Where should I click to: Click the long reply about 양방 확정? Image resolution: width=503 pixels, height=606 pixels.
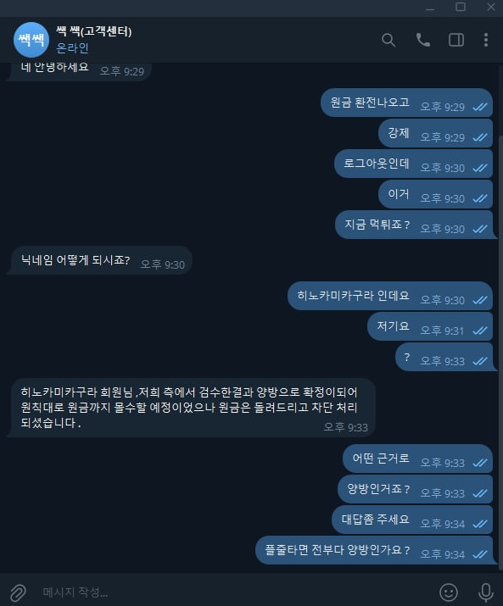pos(192,408)
